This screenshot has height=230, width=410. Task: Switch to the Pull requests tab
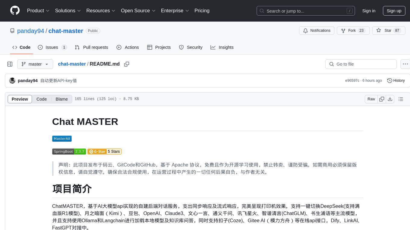[x=91, y=47]
